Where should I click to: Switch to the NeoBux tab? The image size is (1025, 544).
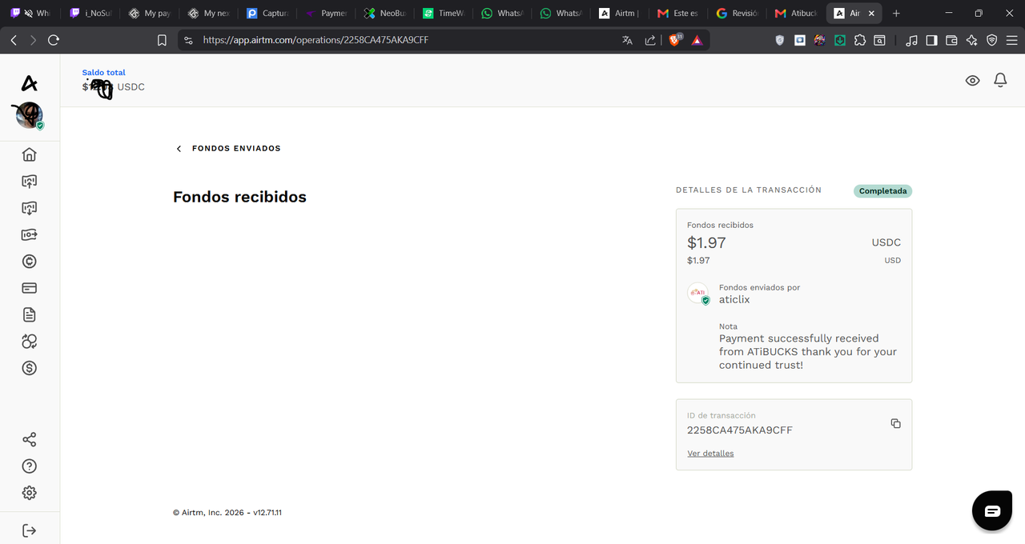[x=386, y=14]
